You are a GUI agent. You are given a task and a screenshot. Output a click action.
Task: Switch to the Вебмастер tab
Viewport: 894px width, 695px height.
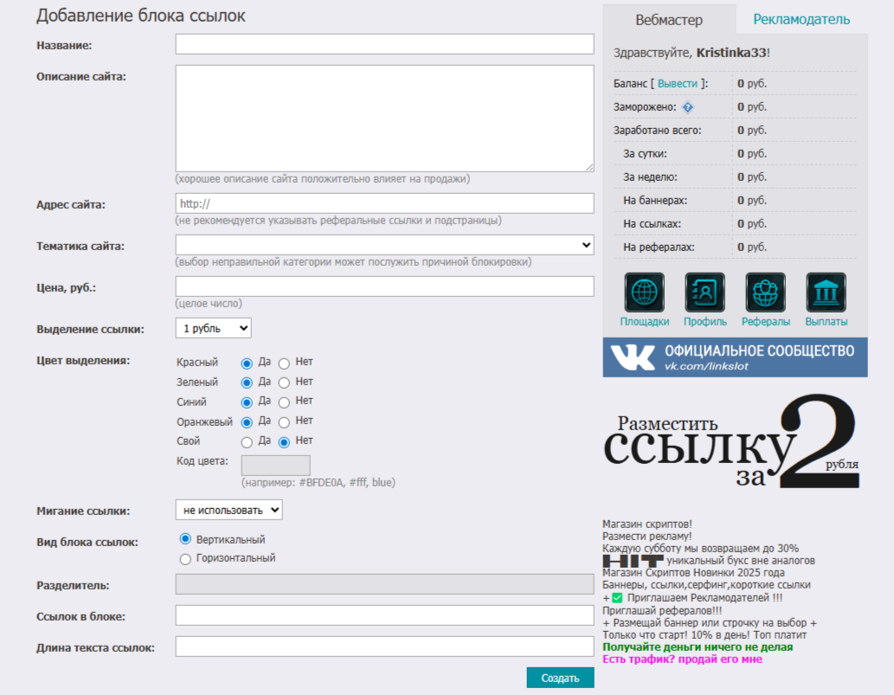coord(669,20)
